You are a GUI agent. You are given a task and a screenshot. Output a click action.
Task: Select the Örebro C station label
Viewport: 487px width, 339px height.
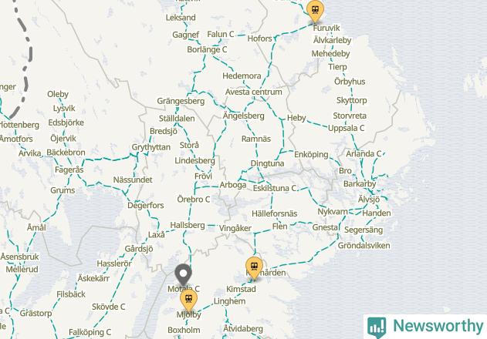coord(194,199)
